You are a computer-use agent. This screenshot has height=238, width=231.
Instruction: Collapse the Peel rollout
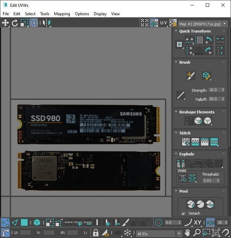click(x=176, y=191)
